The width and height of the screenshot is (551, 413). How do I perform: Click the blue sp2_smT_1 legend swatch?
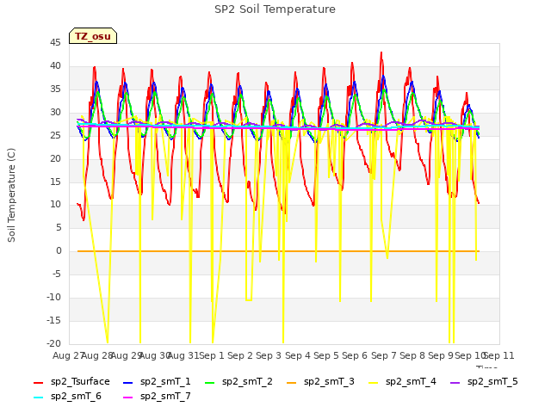[128, 382]
